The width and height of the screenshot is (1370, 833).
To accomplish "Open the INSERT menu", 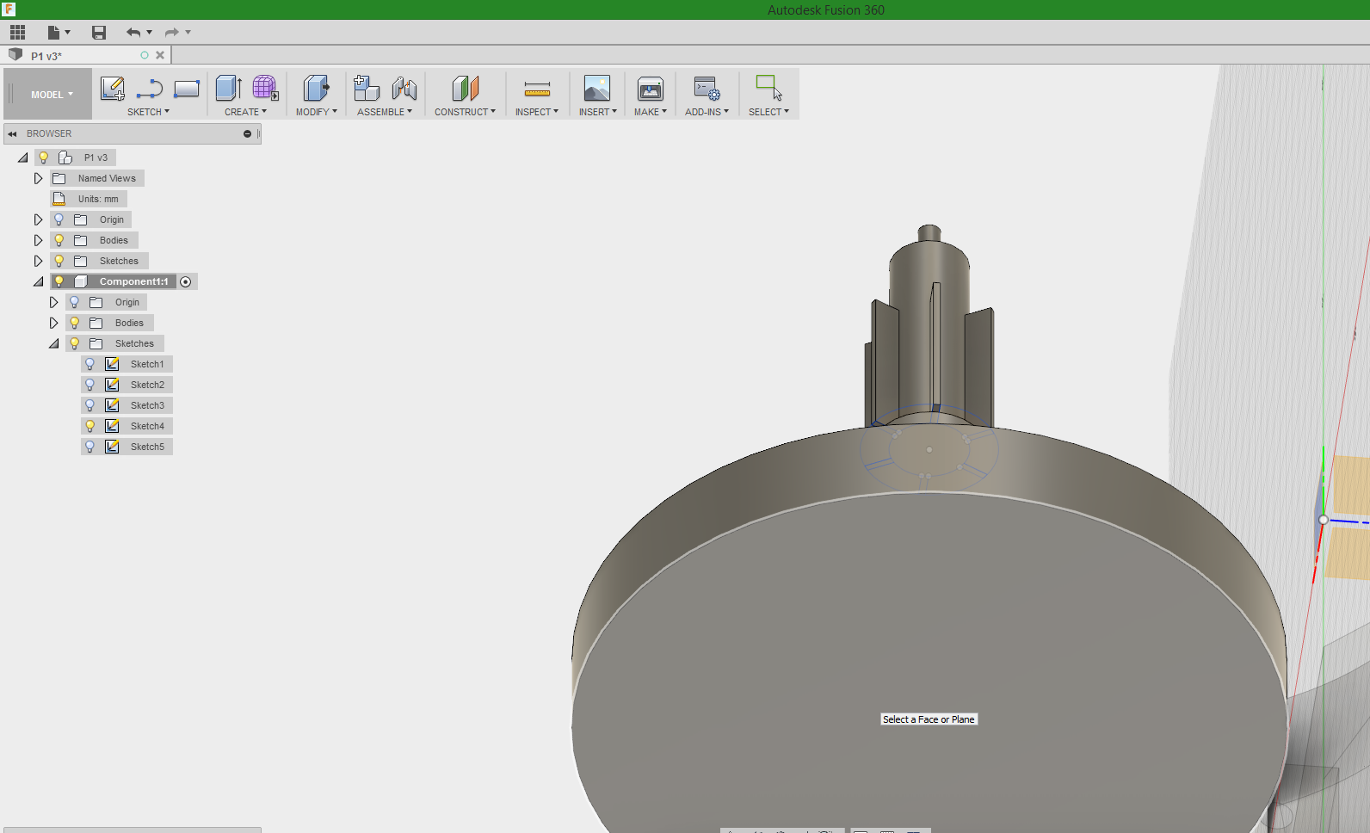I will pyautogui.click(x=598, y=112).
